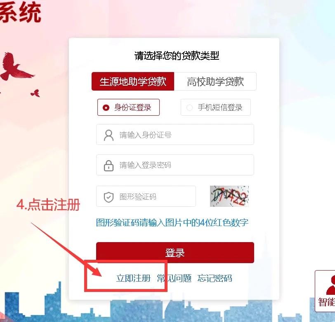Click the empty radio circle for 手机短信登录
This screenshot has height=322, width=335.
[189, 107]
